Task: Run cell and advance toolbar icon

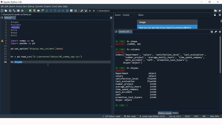Action: click(x=34, y=11)
